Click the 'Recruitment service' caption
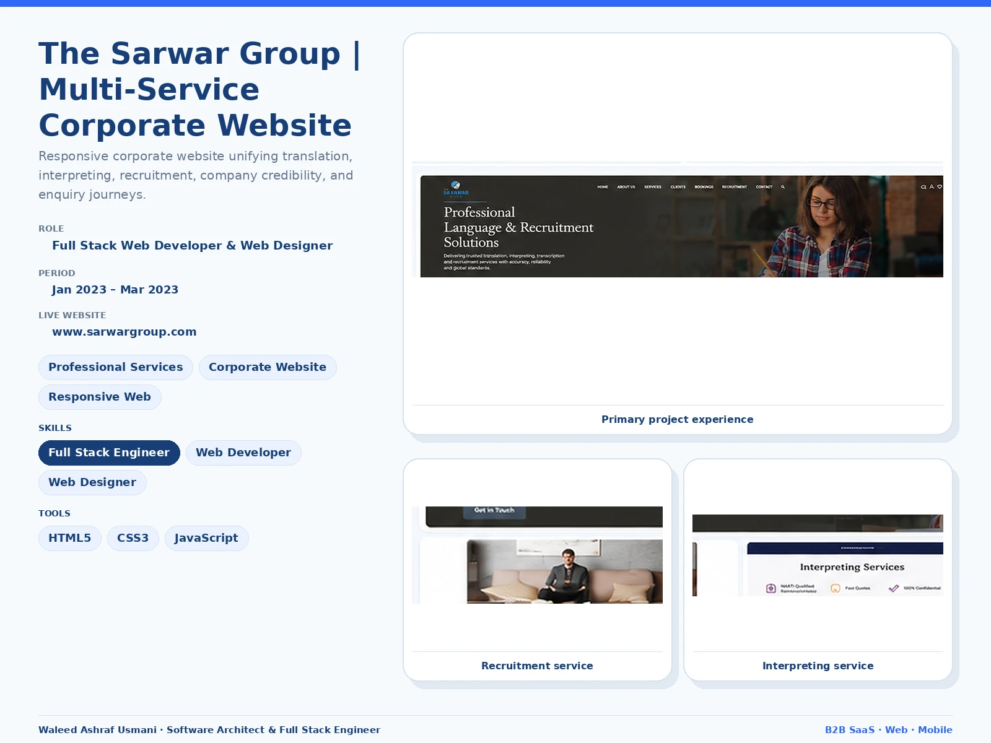The height and width of the screenshot is (743, 991). point(537,666)
